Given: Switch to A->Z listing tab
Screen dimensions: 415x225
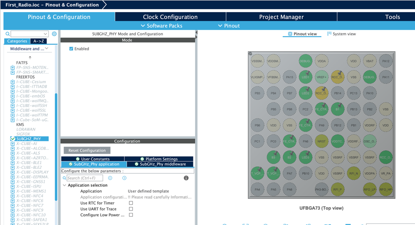Looking at the screenshot, I should click(x=39, y=41).
